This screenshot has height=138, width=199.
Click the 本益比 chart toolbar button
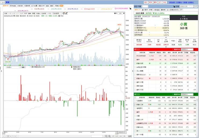tap(38, 13)
